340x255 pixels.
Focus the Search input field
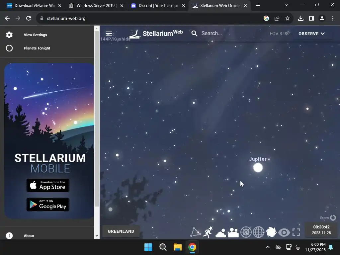(231, 34)
